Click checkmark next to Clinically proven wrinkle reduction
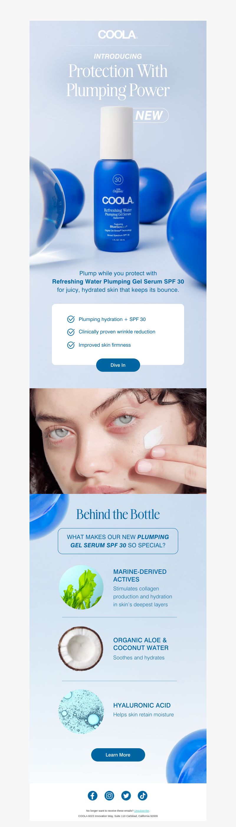The width and height of the screenshot is (236, 827). click(71, 332)
